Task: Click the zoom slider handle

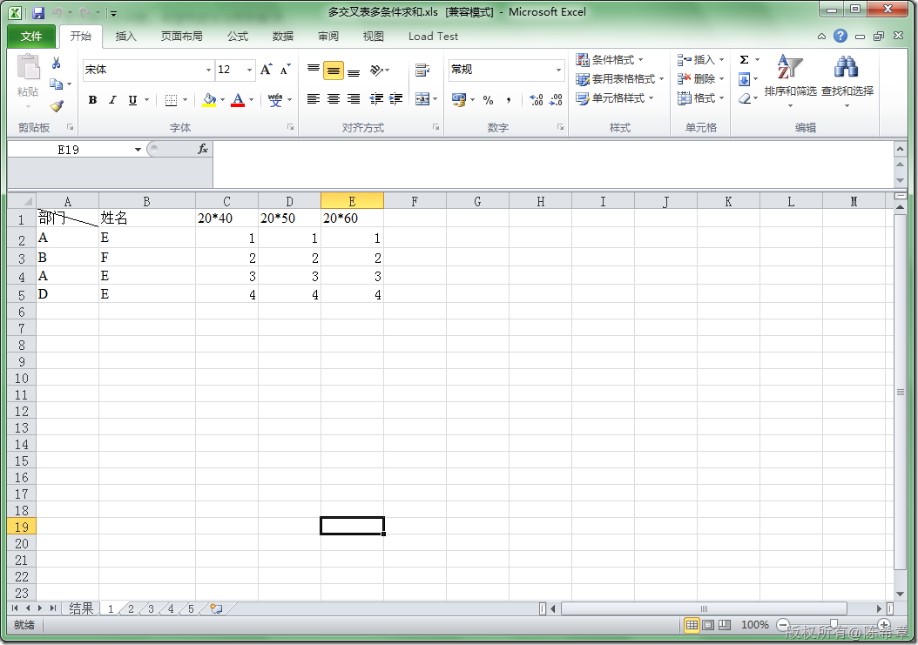Action: click(x=834, y=625)
